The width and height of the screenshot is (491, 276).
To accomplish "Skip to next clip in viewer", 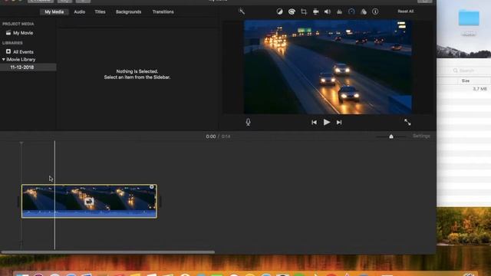I will point(339,123).
